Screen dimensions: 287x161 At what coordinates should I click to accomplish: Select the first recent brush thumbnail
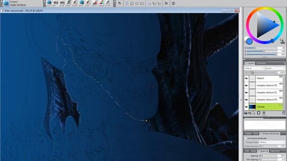pyautogui.click(x=49, y=3)
